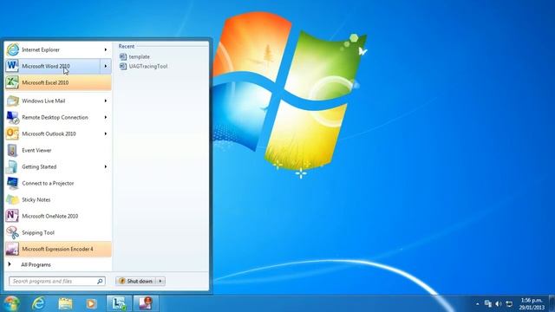
Task: Open Internet Explorer from the taskbar
Action: tap(38, 303)
